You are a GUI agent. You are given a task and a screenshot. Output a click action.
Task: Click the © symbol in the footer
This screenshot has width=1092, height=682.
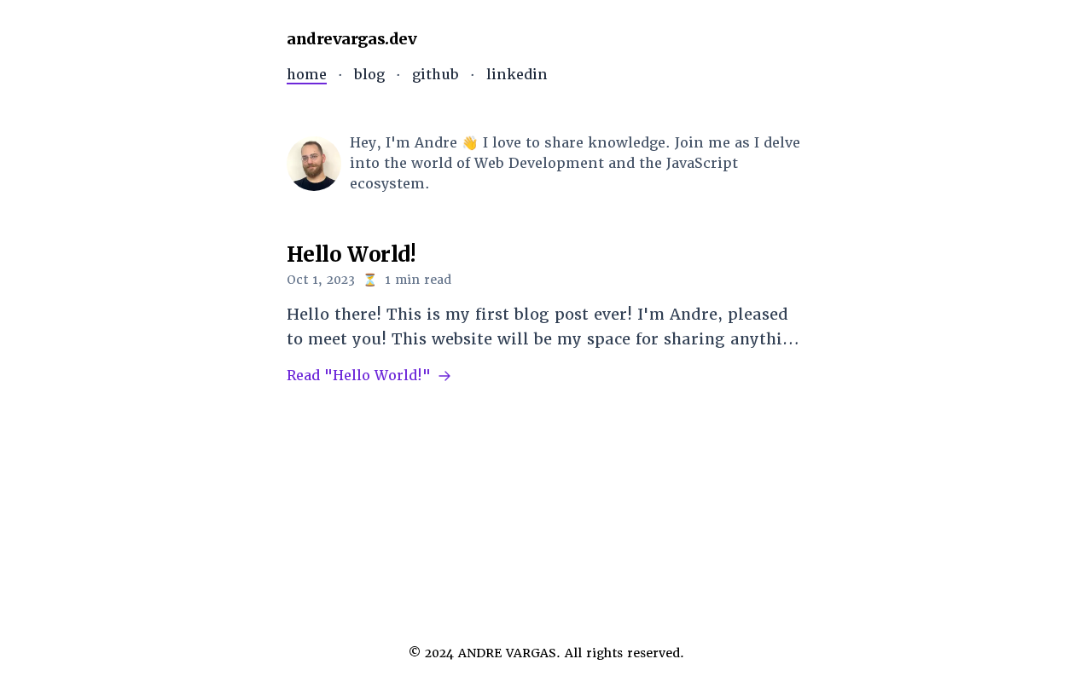click(x=415, y=653)
